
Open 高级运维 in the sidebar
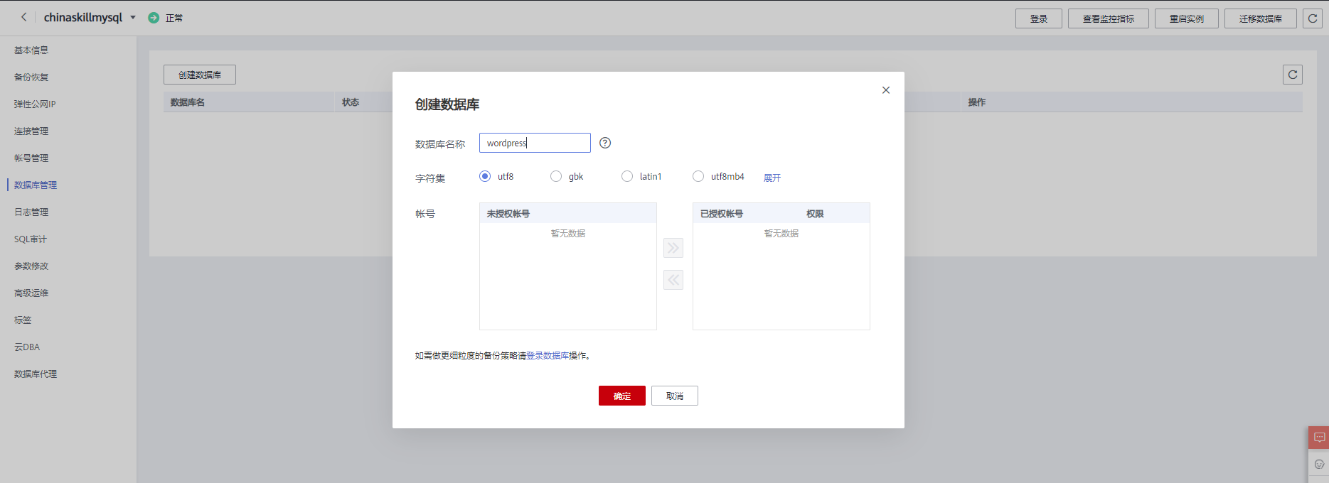pyautogui.click(x=31, y=293)
